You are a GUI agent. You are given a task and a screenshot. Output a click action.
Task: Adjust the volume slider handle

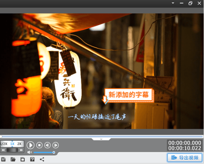pos(54,152)
